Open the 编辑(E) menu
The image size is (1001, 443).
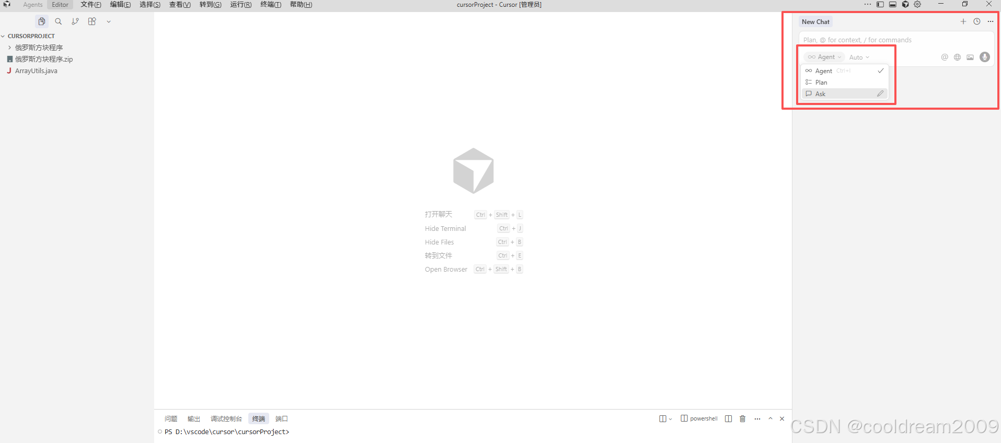click(120, 5)
